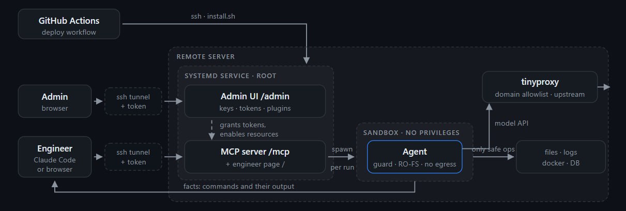The image size is (626, 211).
Task: Click the Engineer Claude Code box
Action: tap(55, 157)
